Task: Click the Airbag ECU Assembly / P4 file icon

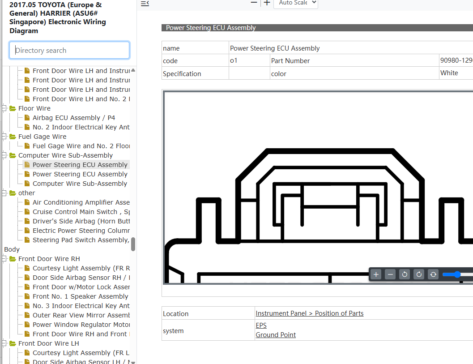Action: [27, 118]
